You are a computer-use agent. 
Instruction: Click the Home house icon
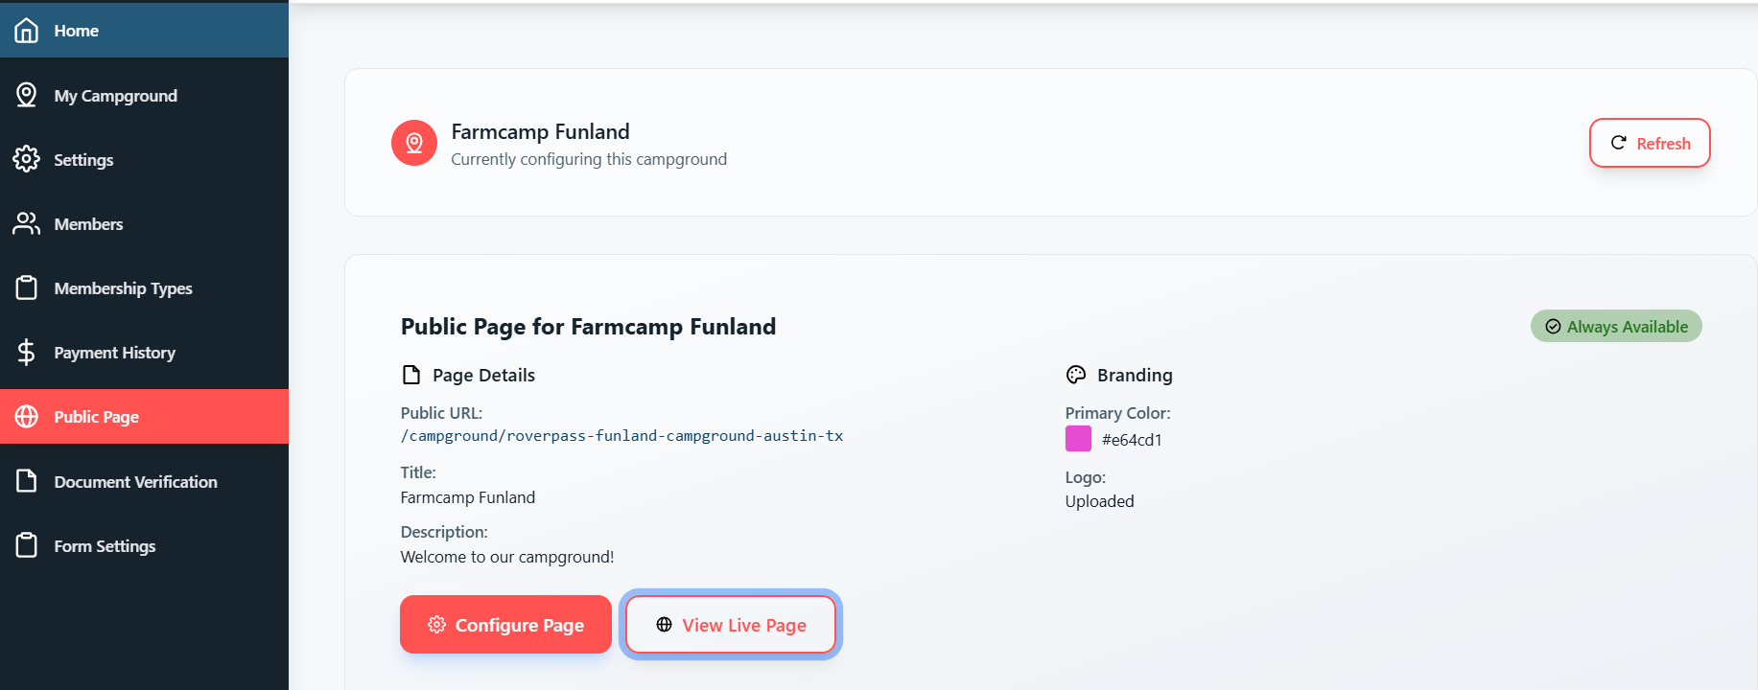tap(27, 31)
